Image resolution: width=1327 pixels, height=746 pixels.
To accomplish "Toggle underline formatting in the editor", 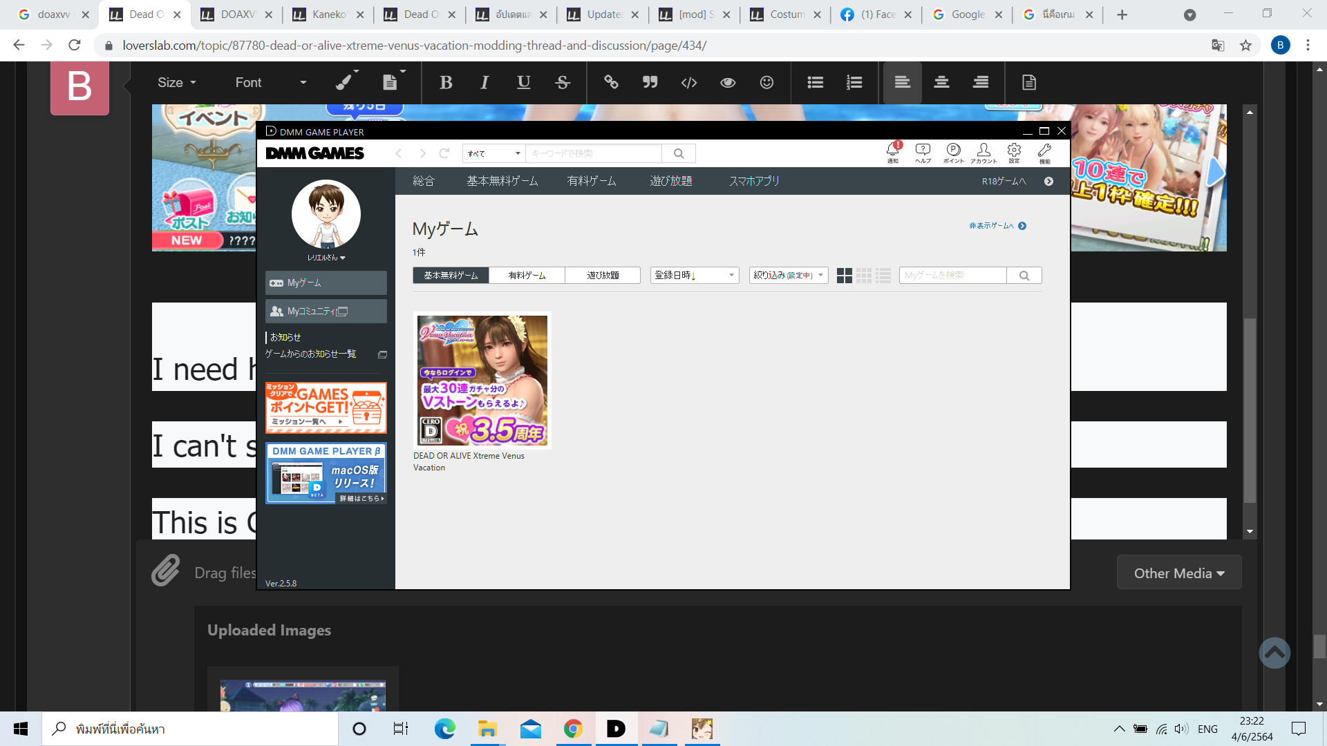I will pos(524,83).
